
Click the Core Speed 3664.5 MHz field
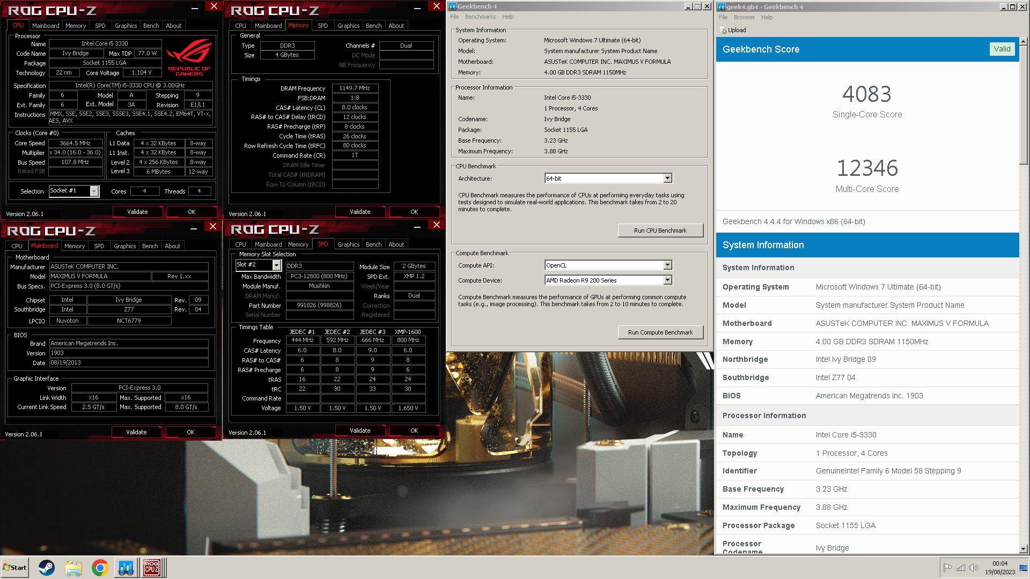click(75, 143)
